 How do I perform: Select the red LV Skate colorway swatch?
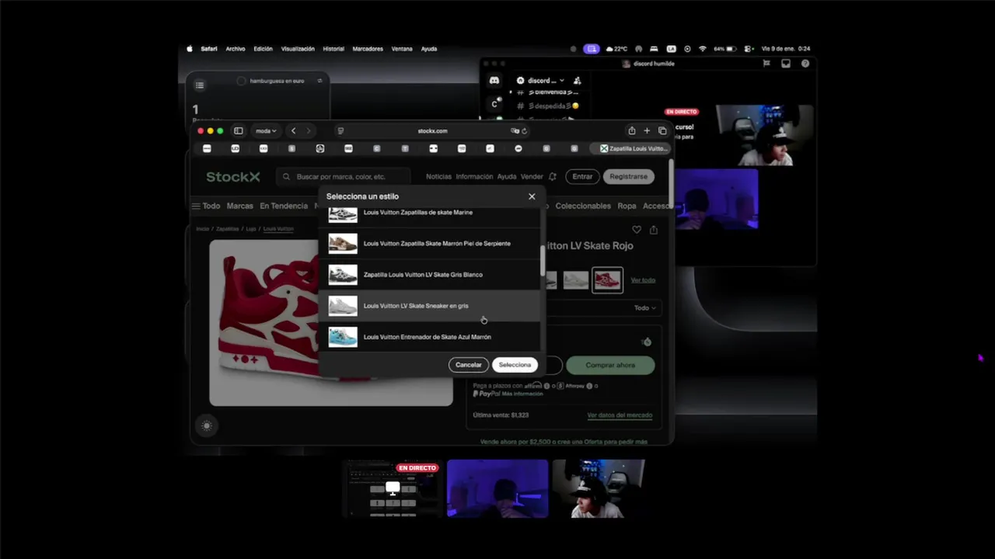tap(608, 280)
